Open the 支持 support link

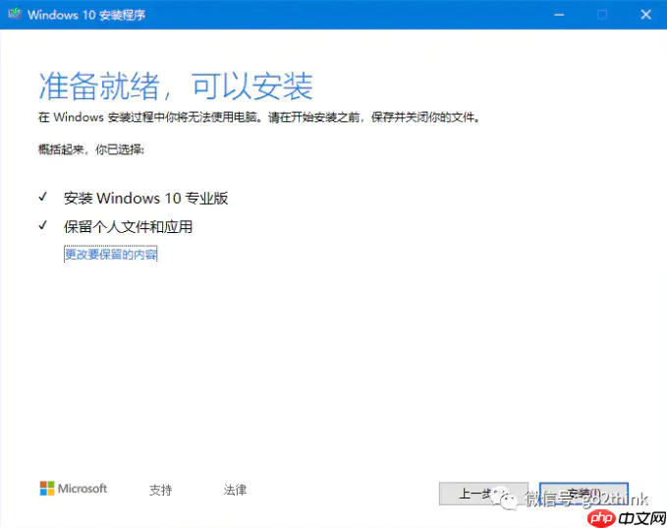(x=160, y=490)
